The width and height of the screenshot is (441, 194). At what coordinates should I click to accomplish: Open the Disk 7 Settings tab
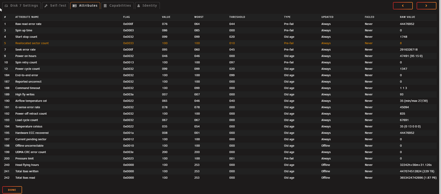click(21, 6)
